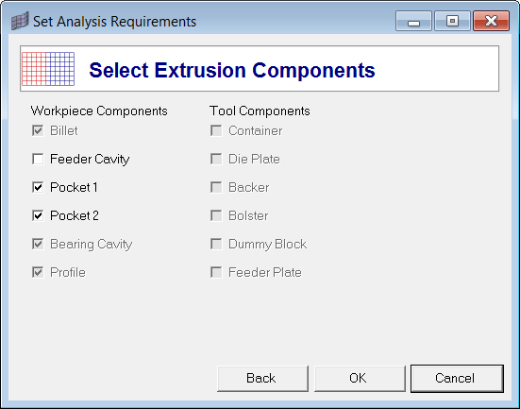Select the Bolster checkbox

[216, 215]
